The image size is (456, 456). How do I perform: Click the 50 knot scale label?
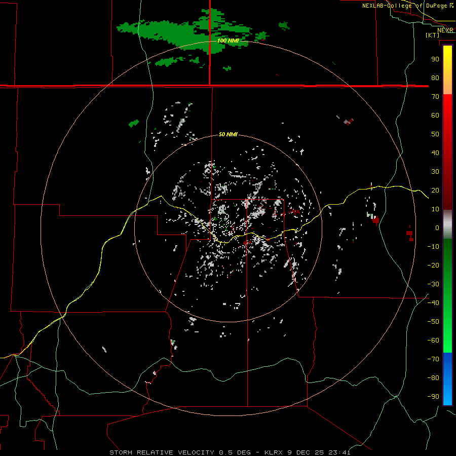435,134
